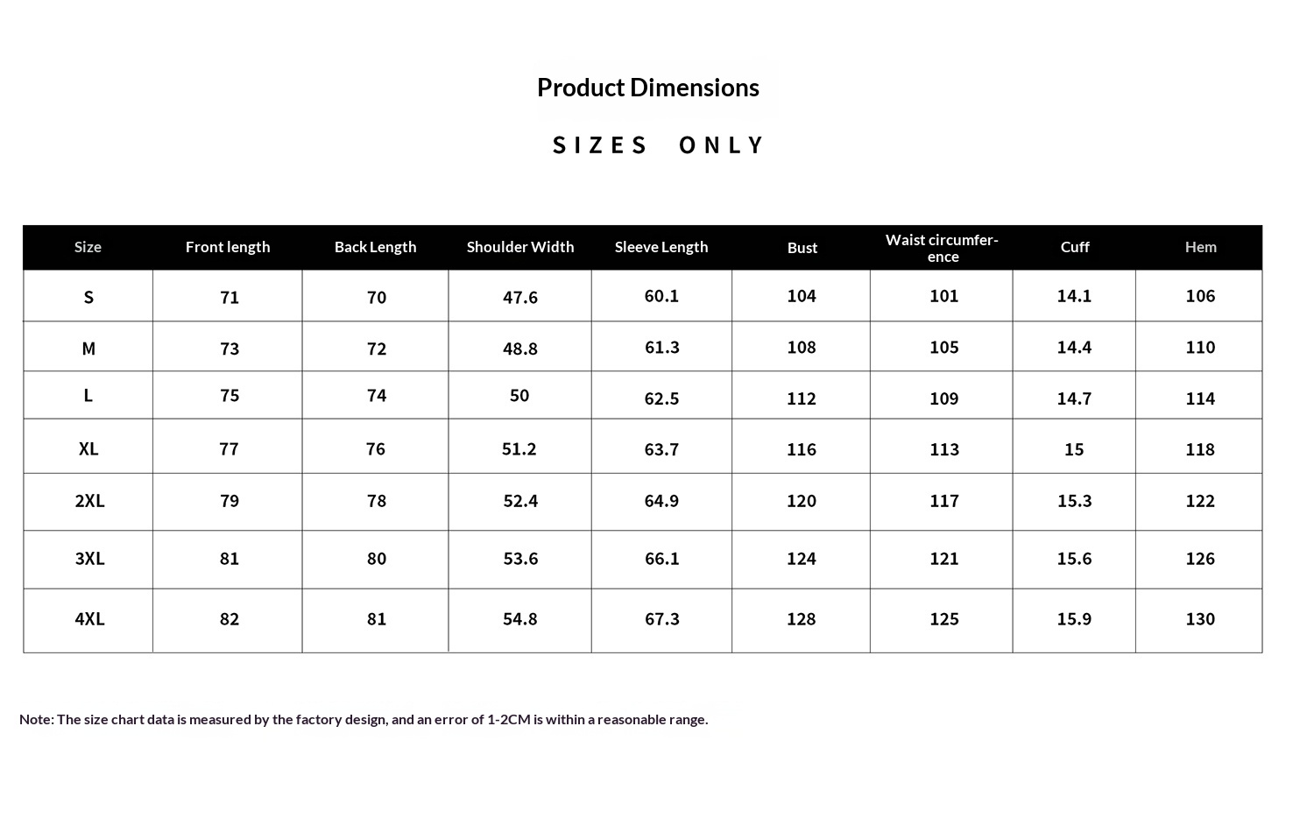Click the size chart note text

click(x=364, y=719)
